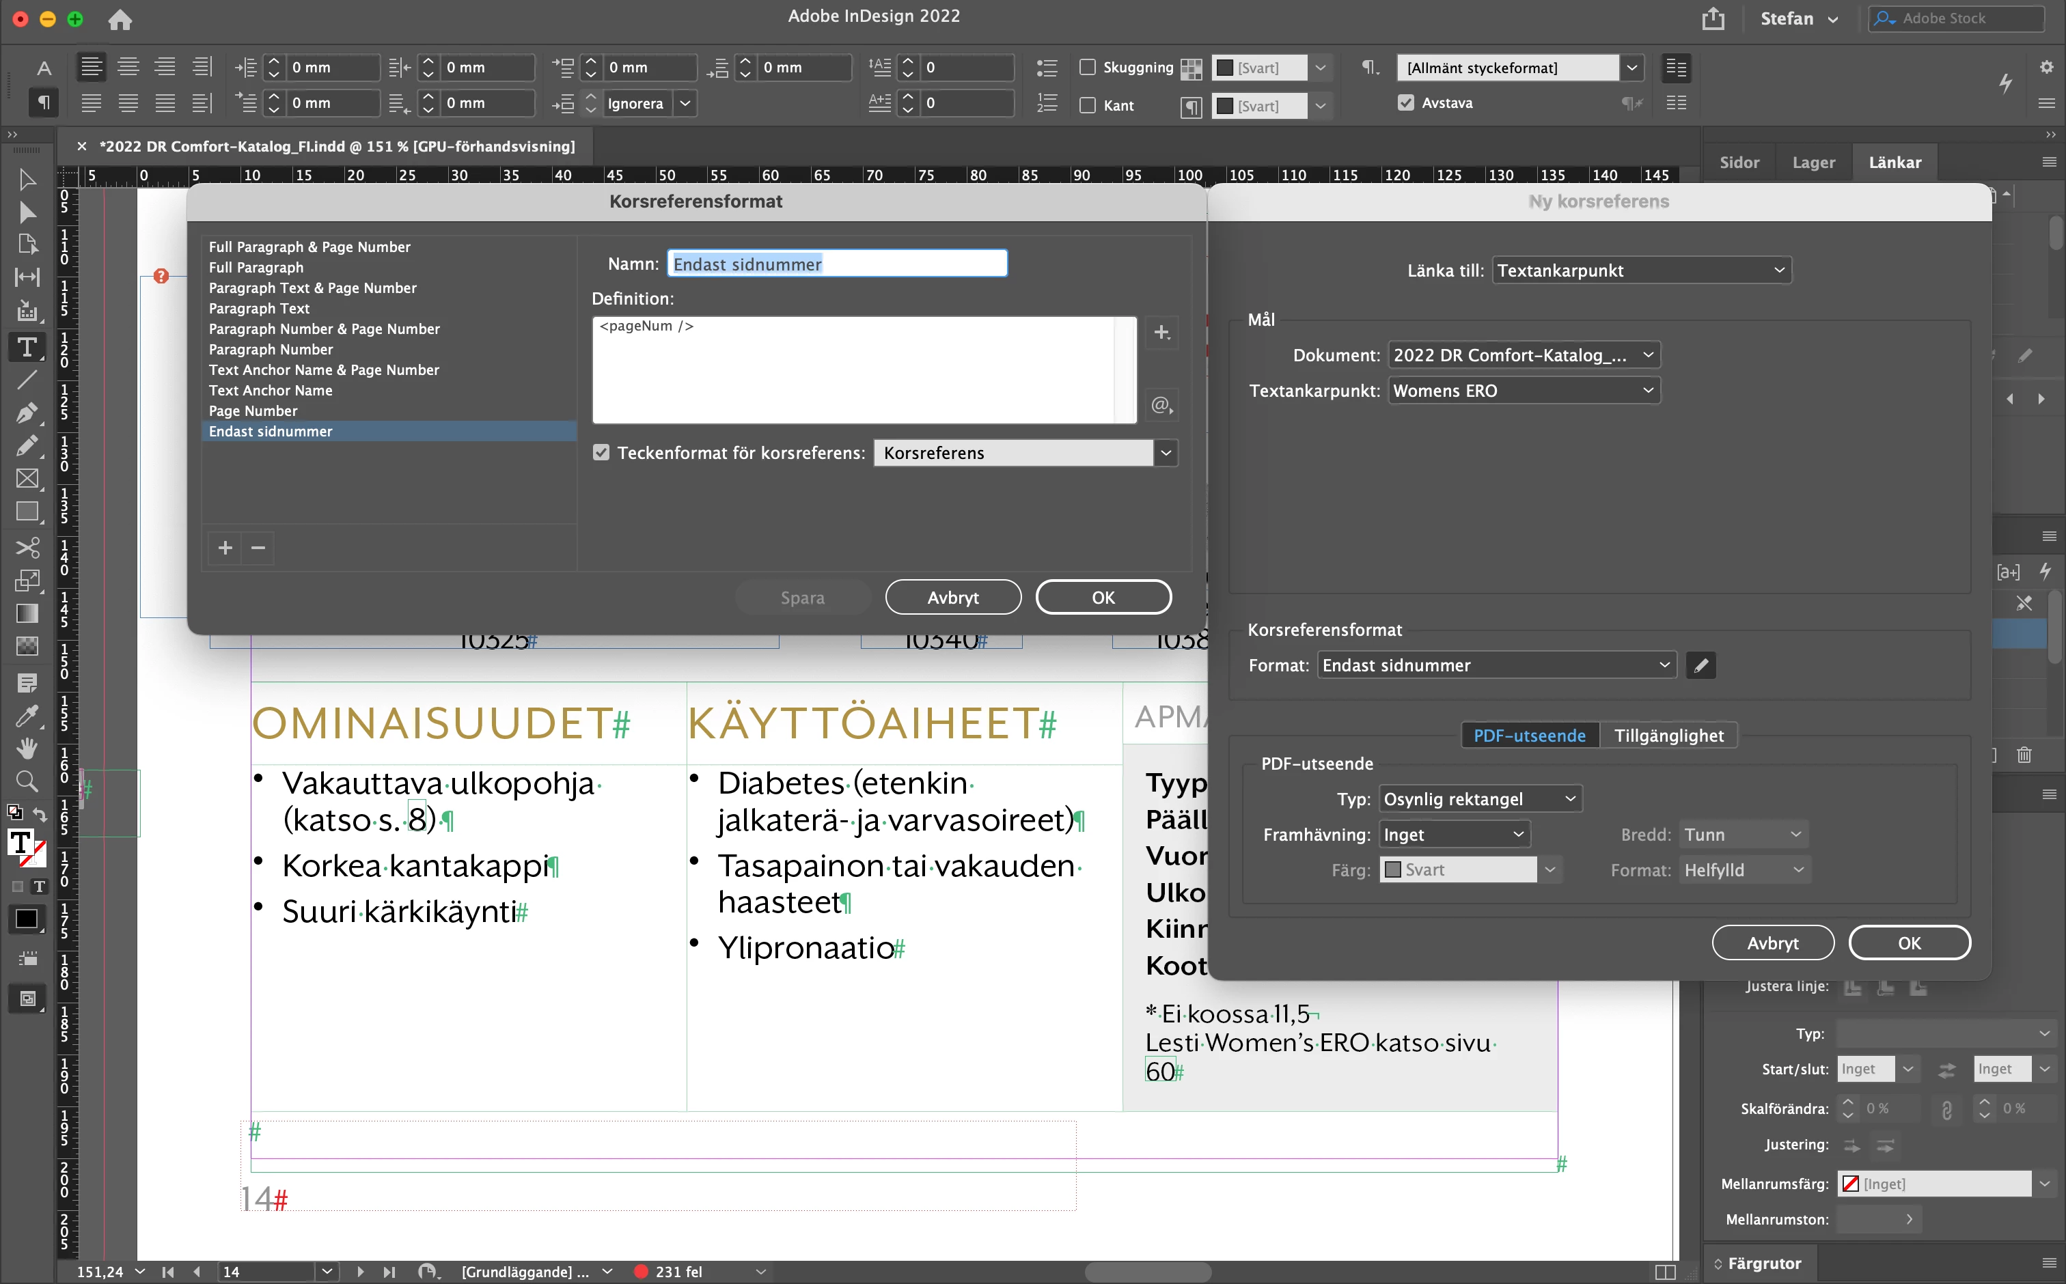Select Page Number format in list
Viewport: 2066px width, 1284px height.
(x=253, y=411)
